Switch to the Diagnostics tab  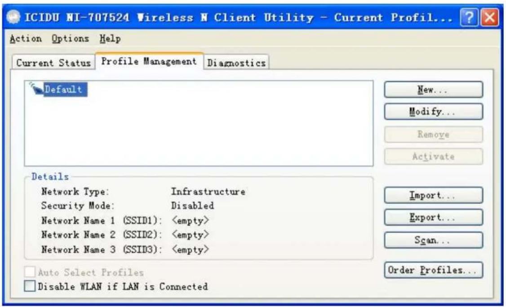(x=236, y=62)
